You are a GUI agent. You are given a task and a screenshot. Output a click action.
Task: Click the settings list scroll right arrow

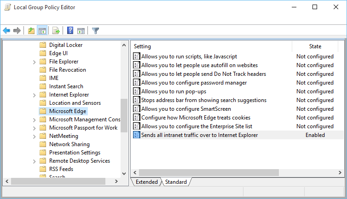340,172
